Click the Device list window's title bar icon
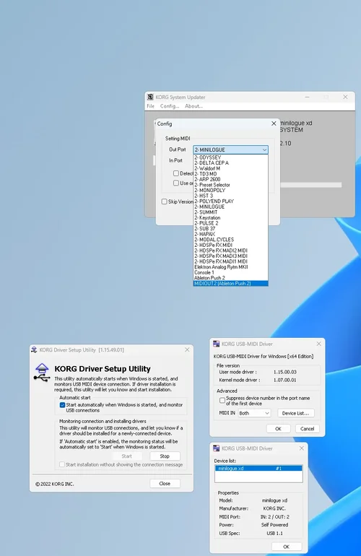Screen dimensions: 361x556 pyautogui.click(x=217, y=448)
